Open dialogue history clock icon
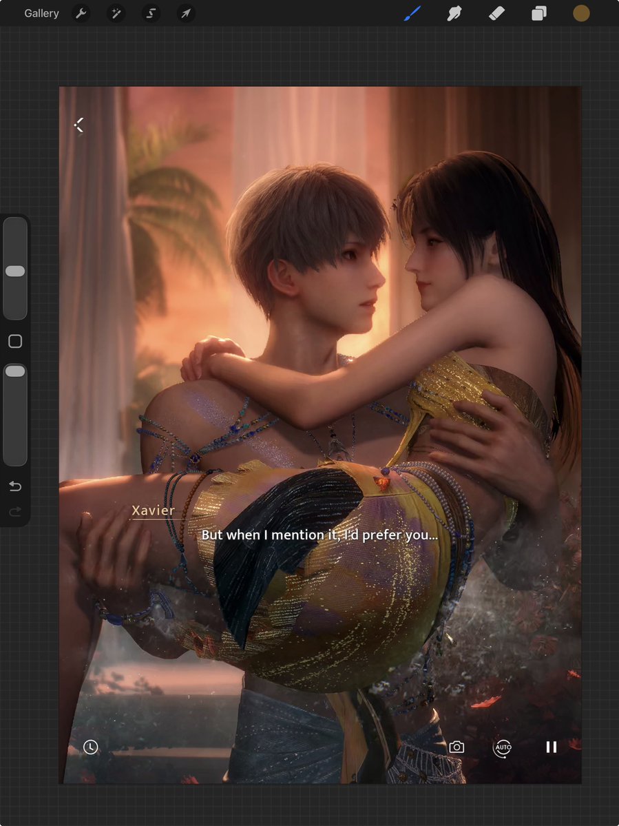 (90, 747)
